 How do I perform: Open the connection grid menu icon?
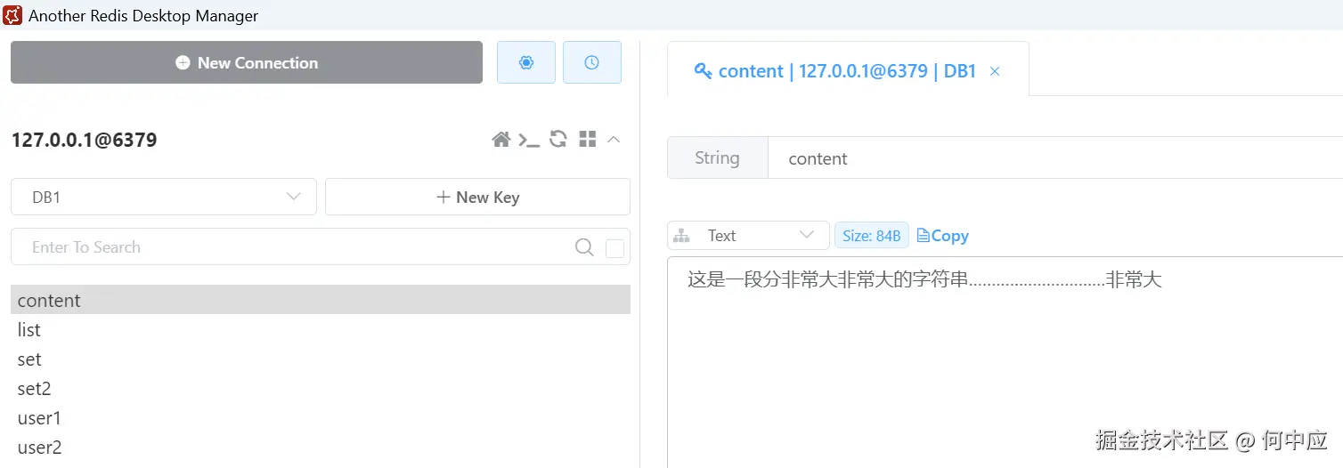click(x=587, y=139)
